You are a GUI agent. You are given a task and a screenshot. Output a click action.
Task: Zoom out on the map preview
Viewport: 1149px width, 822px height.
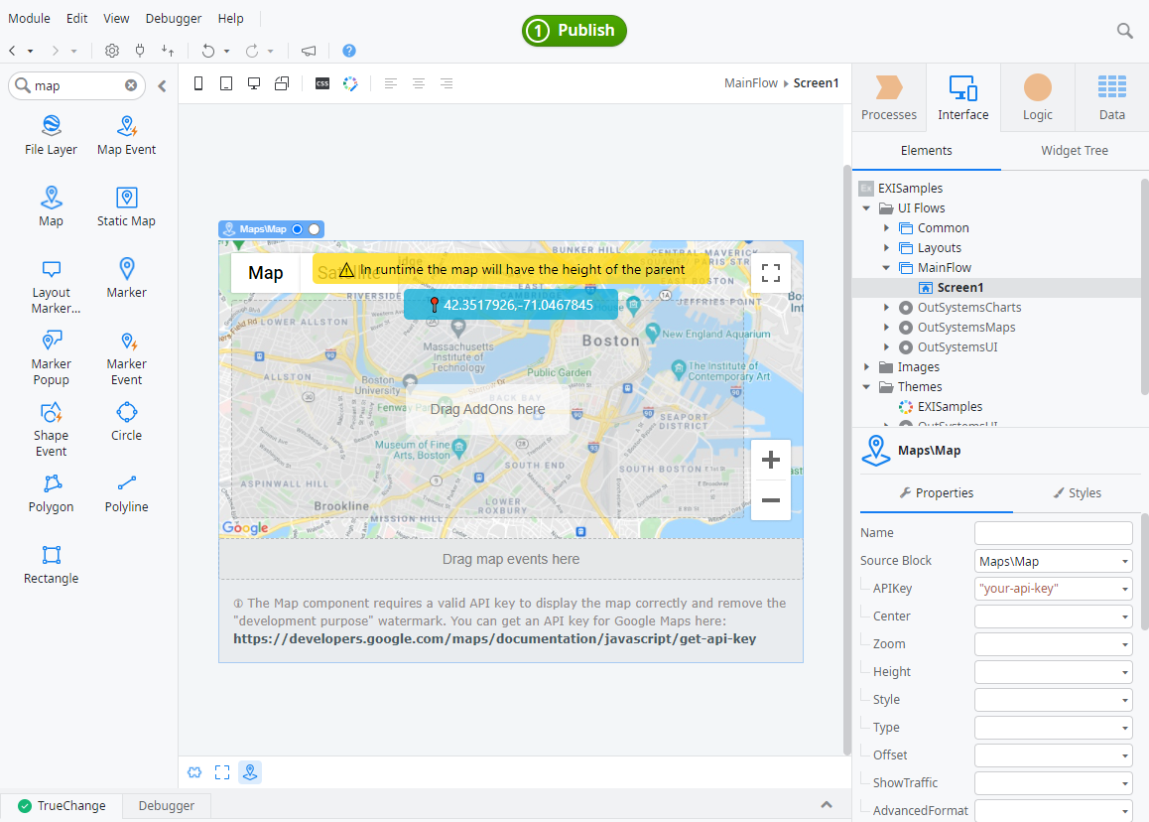click(x=770, y=500)
